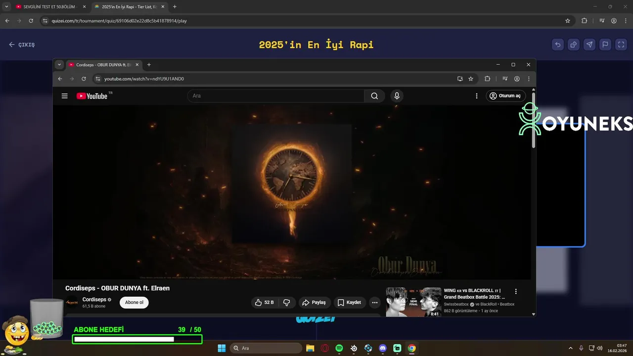Open File Explorer from the taskbar
Screen dimensions: 633x356
point(310,348)
